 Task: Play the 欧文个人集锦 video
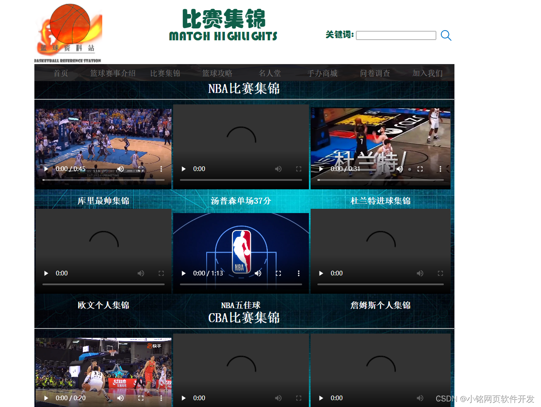[x=46, y=273]
